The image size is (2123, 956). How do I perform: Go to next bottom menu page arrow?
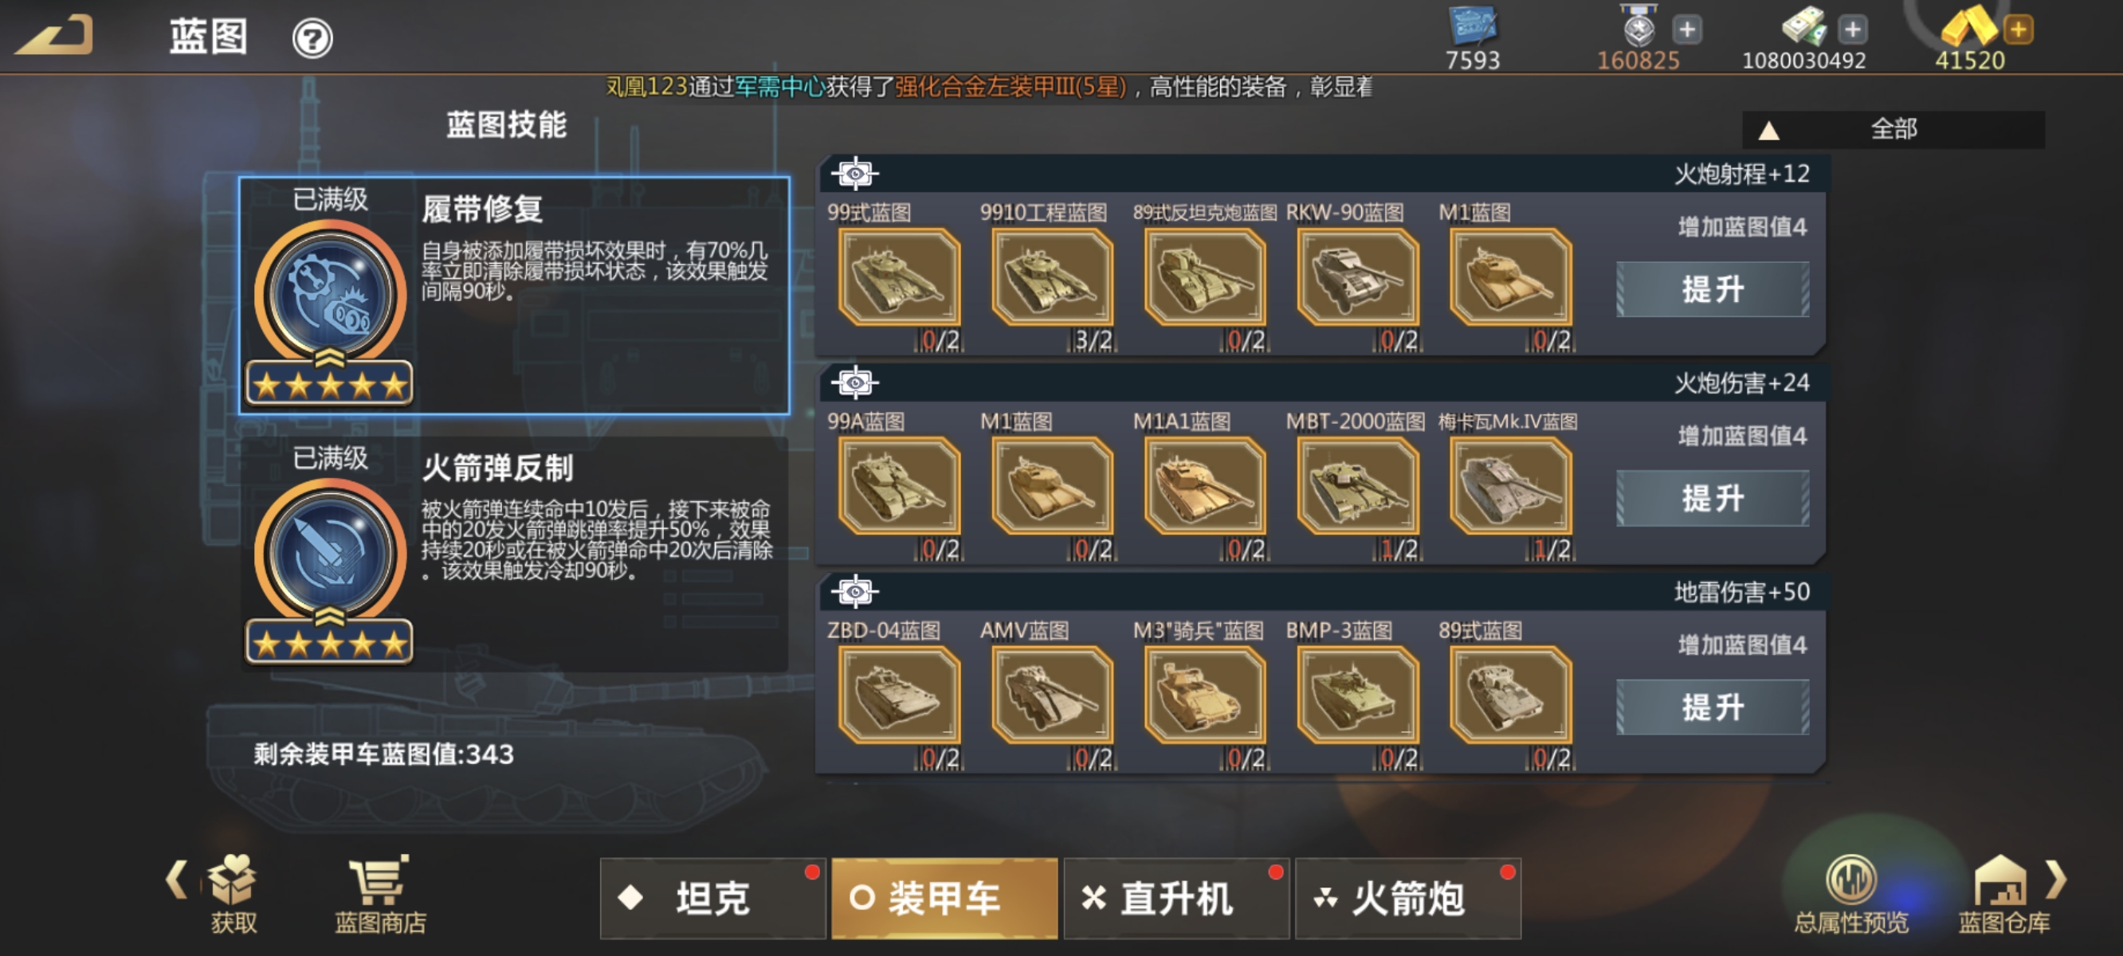[2055, 879]
